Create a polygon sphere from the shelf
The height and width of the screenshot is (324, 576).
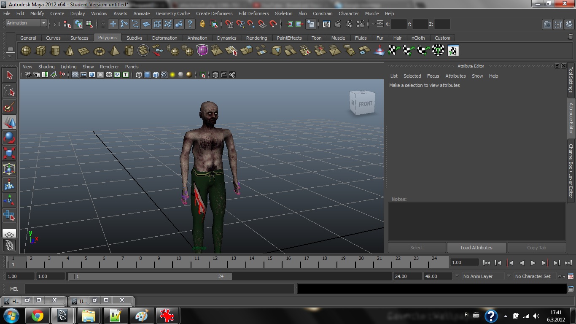(26, 51)
